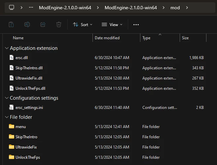Select the UltrawideFix.dll file name
The width and height of the screenshot is (217, 165).
coord(29,78)
